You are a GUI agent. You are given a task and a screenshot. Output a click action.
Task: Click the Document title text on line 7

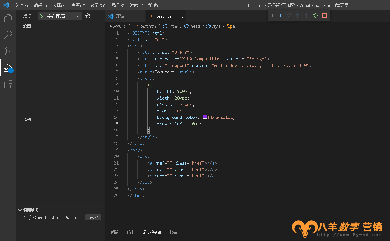165,72
